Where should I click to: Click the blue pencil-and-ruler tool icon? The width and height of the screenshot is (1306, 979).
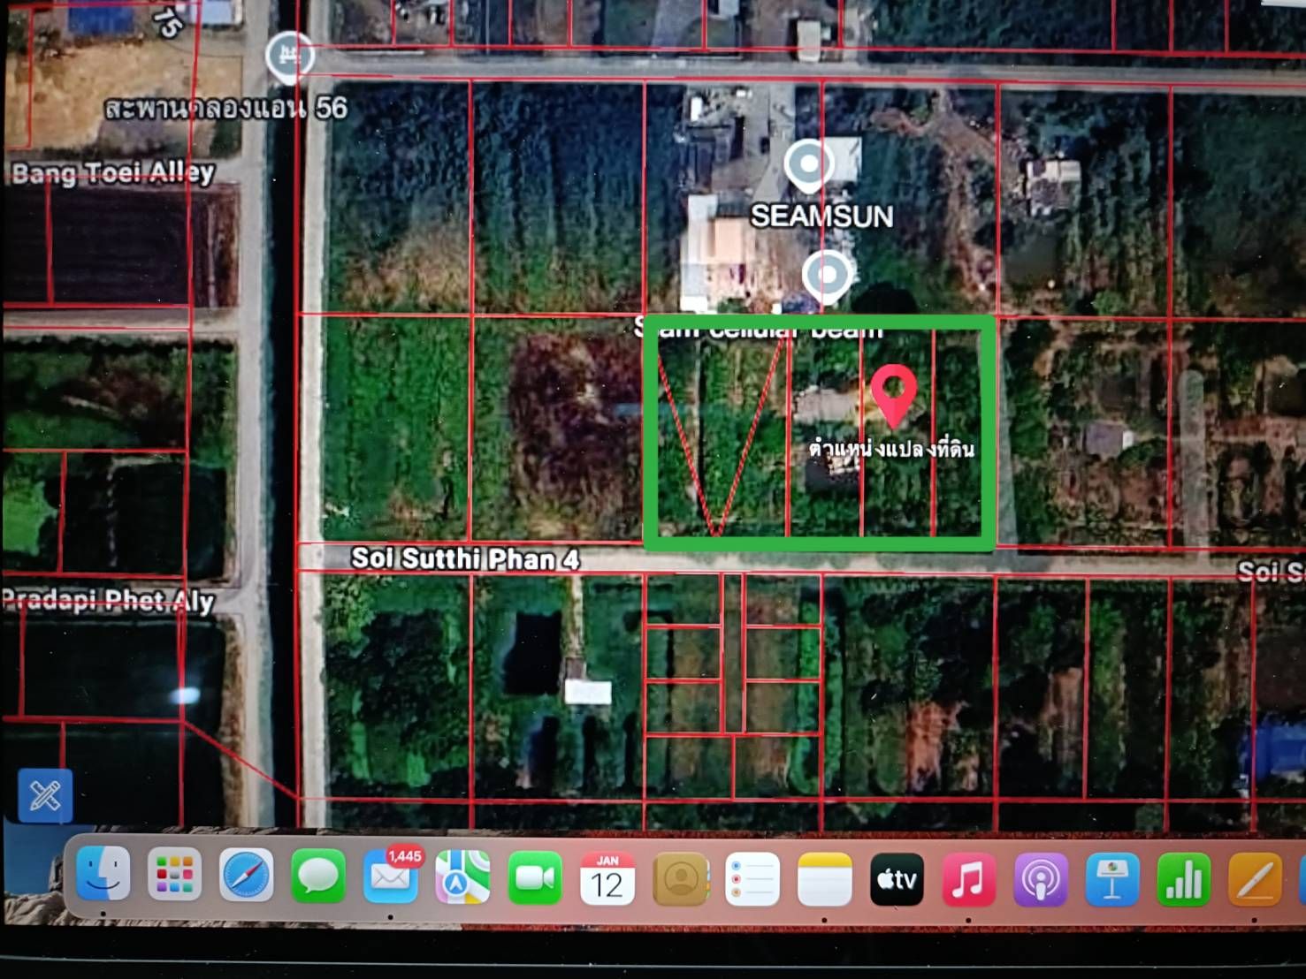point(45,795)
